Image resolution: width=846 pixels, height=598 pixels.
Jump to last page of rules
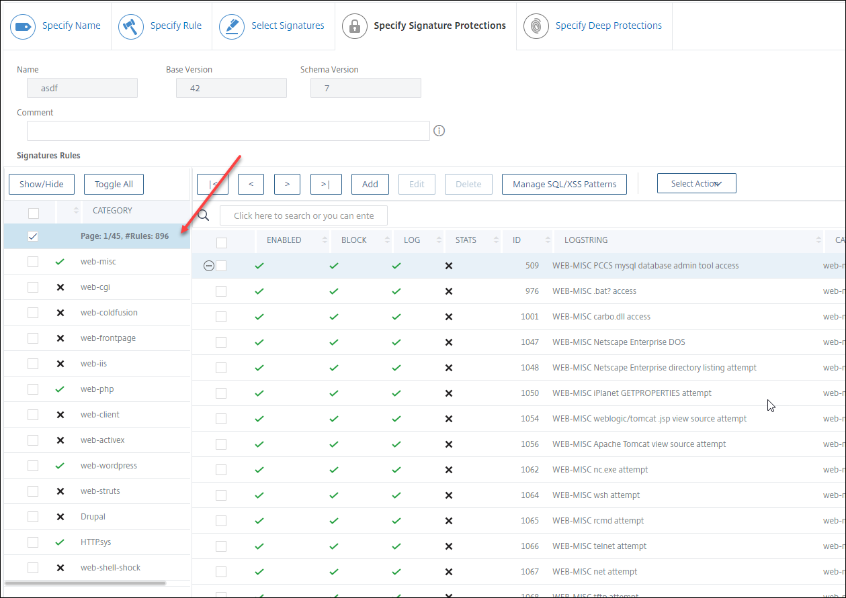pos(326,184)
